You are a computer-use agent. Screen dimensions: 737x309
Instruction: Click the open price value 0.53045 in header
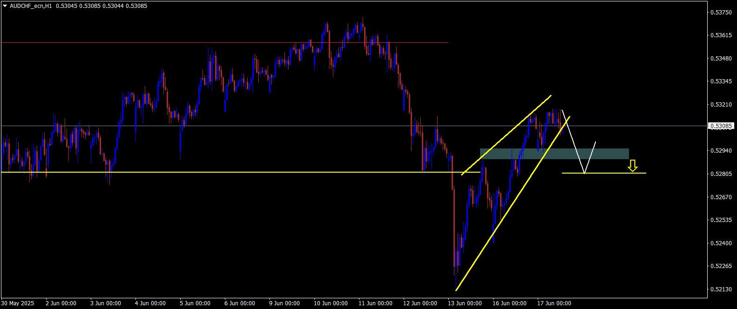pos(66,6)
